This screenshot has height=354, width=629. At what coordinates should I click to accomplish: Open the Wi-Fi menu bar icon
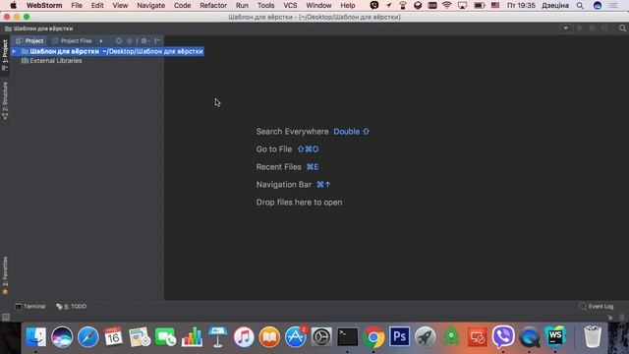pyautogui.click(x=446, y=5)
